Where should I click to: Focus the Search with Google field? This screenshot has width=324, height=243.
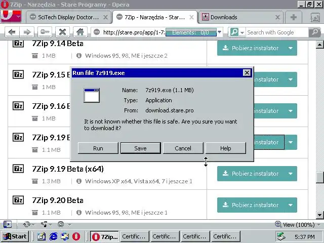tap(277, 32)
